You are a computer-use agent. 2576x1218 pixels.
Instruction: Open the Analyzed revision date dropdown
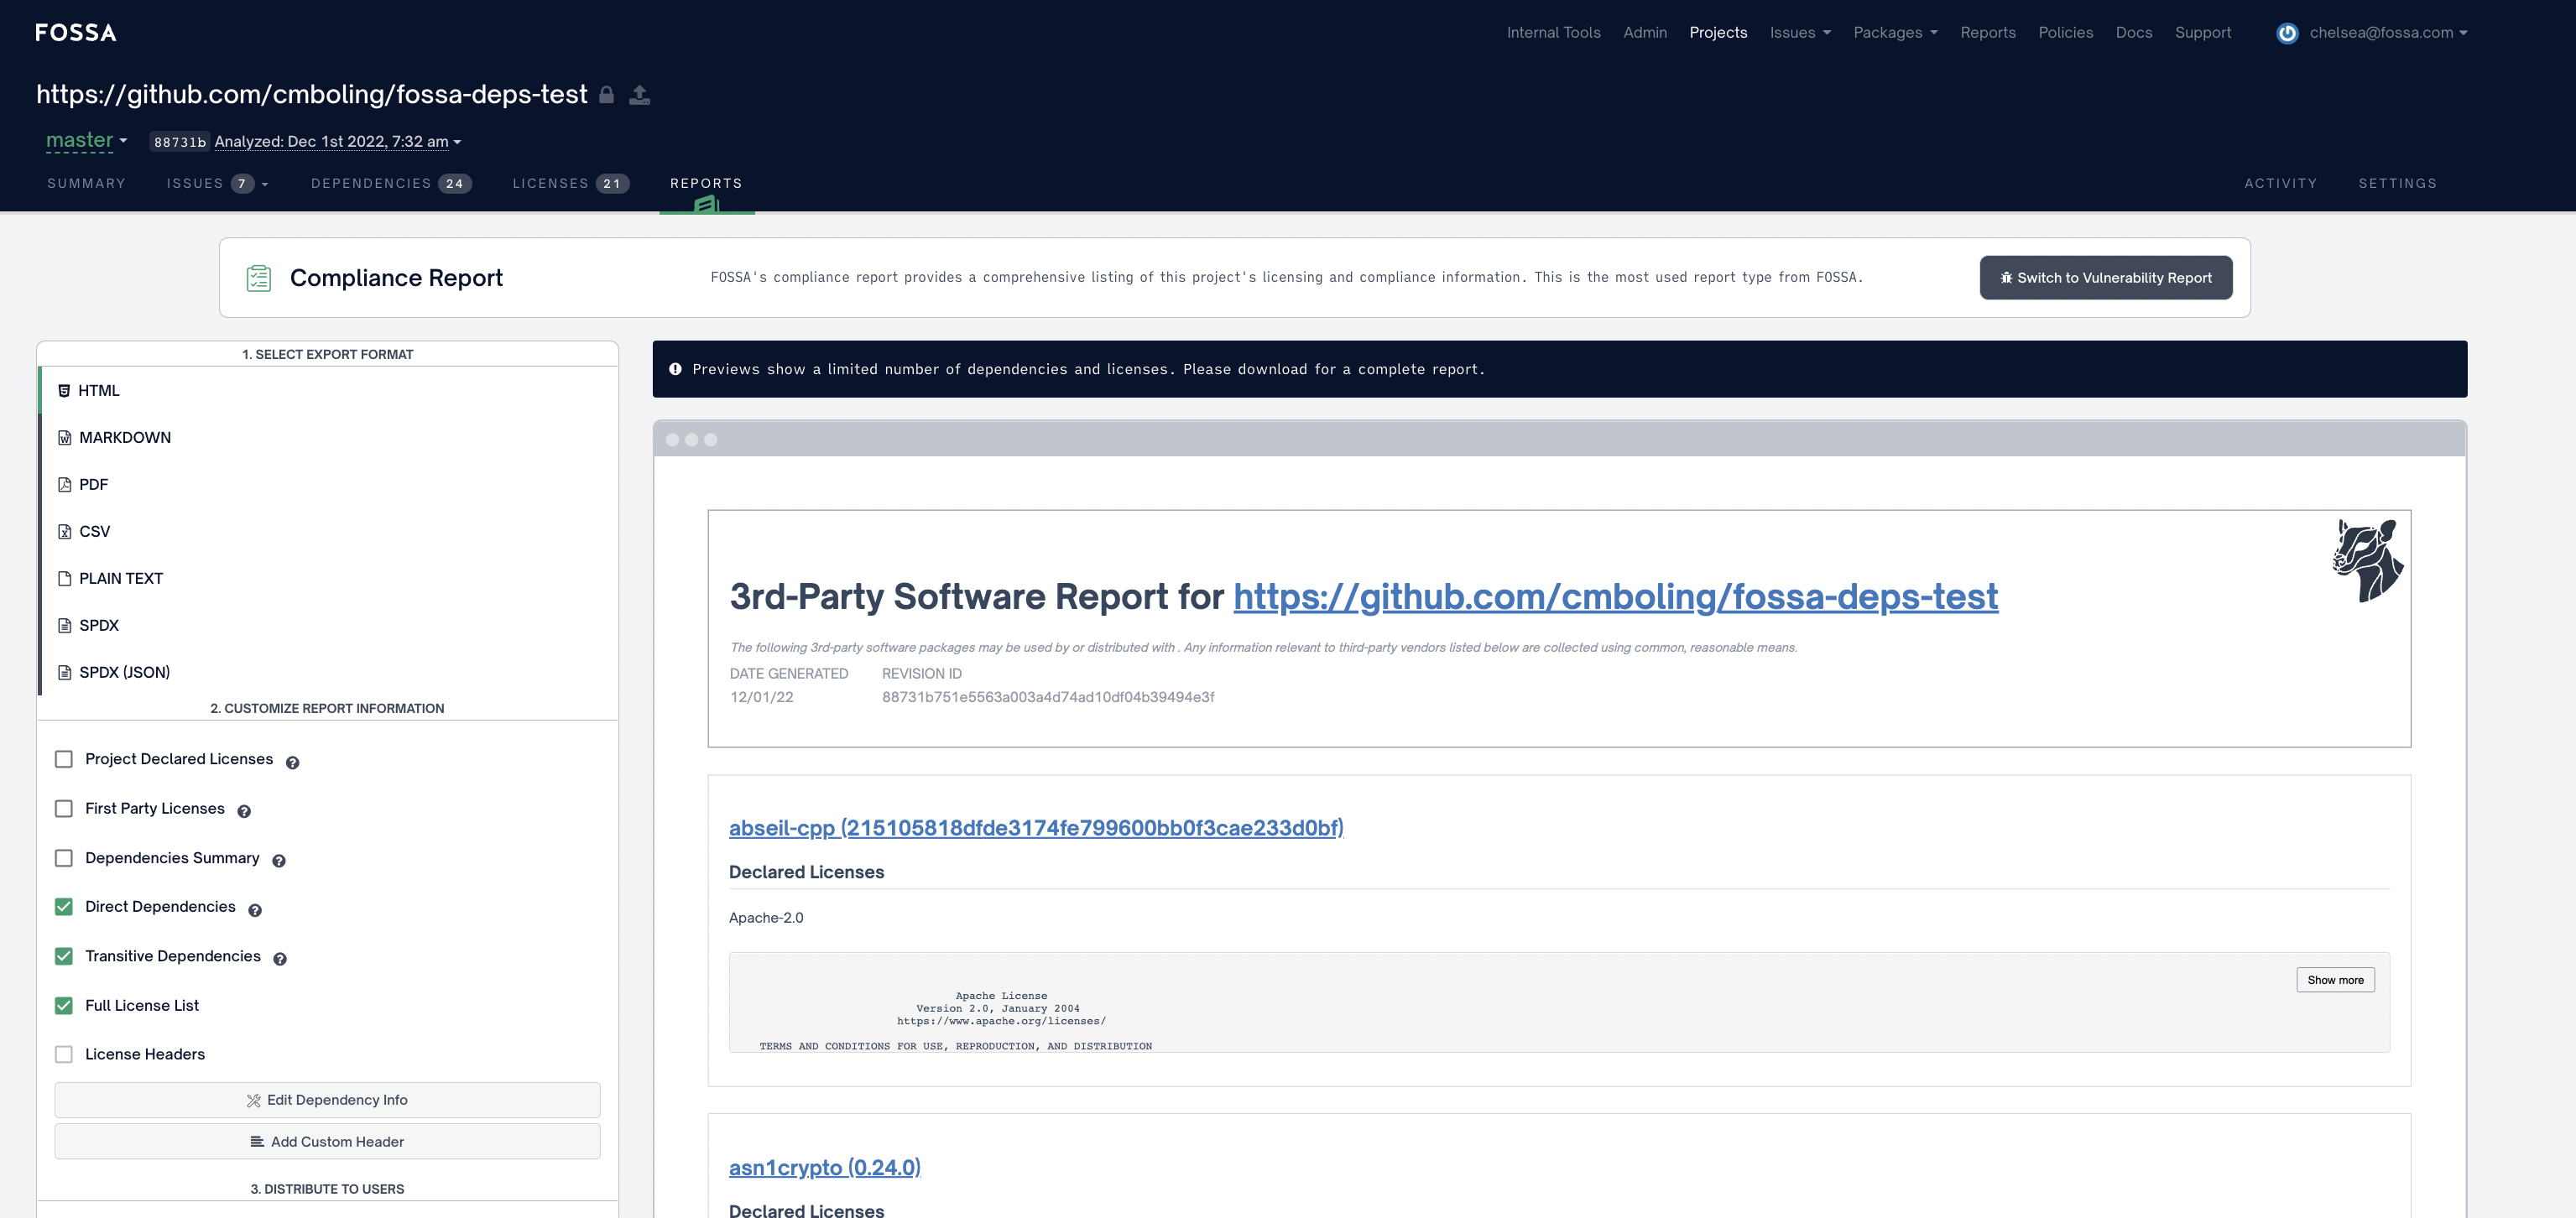click(338, 142)
